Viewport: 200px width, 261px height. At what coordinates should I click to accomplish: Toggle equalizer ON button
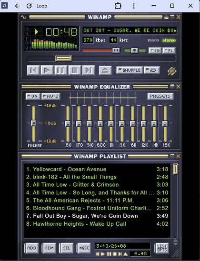click(33, 96)
